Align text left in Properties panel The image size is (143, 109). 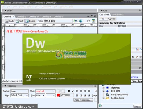77,91
